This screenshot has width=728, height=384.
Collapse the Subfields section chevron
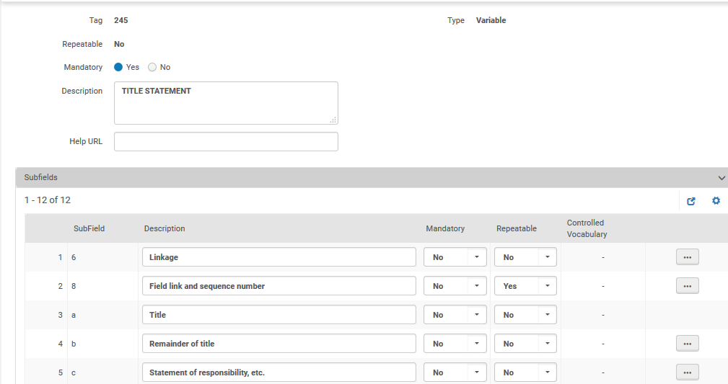click(x=721, y=177)
